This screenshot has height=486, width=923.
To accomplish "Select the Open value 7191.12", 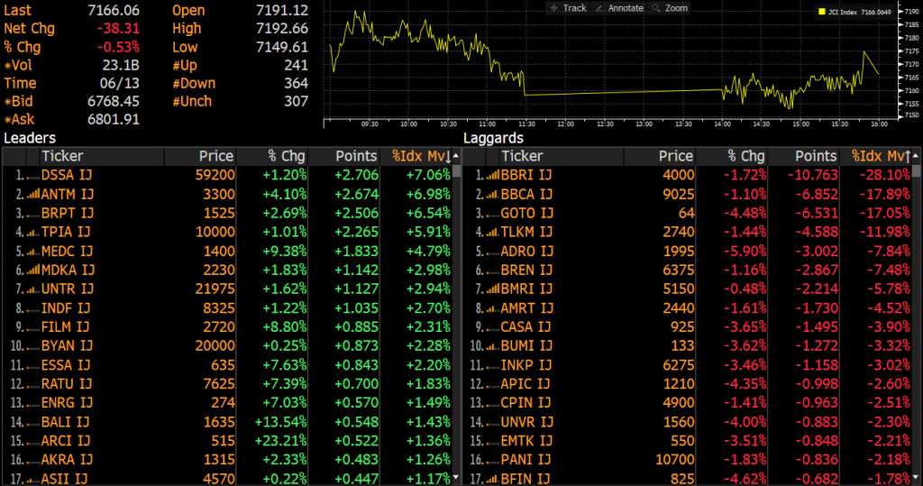I will [282, 10].
